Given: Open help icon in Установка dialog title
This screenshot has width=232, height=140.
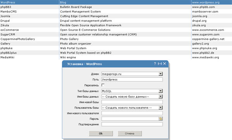Looking at the screenshot, I should (155, 64).
